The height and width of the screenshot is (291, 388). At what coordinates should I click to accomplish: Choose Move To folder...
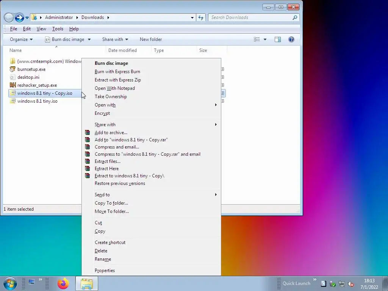coord(152,211)
